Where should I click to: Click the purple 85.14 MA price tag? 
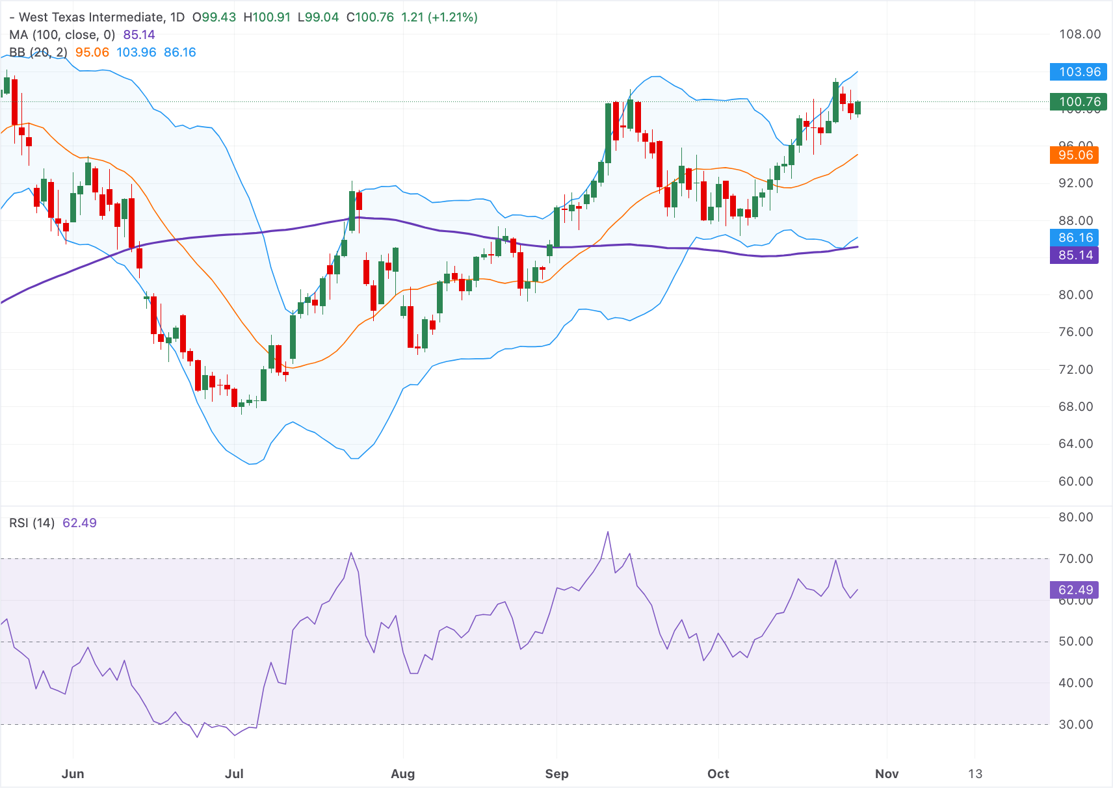click(1075, 255)
